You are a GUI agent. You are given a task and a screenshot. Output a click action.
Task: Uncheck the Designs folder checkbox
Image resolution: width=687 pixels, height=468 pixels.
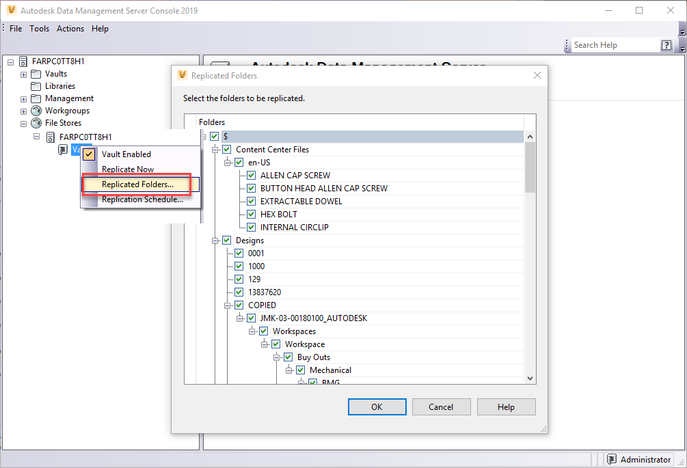coord(226,240)
